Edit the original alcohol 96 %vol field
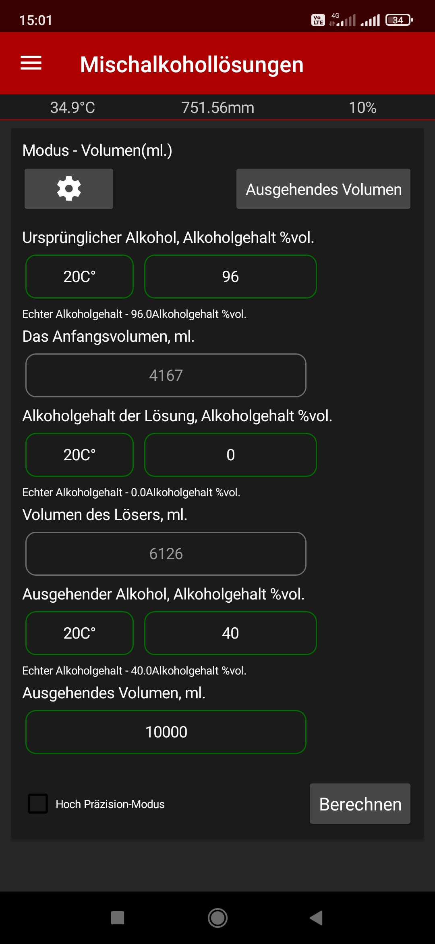Viewport: 435px width, 944px height. coord(230,277)
